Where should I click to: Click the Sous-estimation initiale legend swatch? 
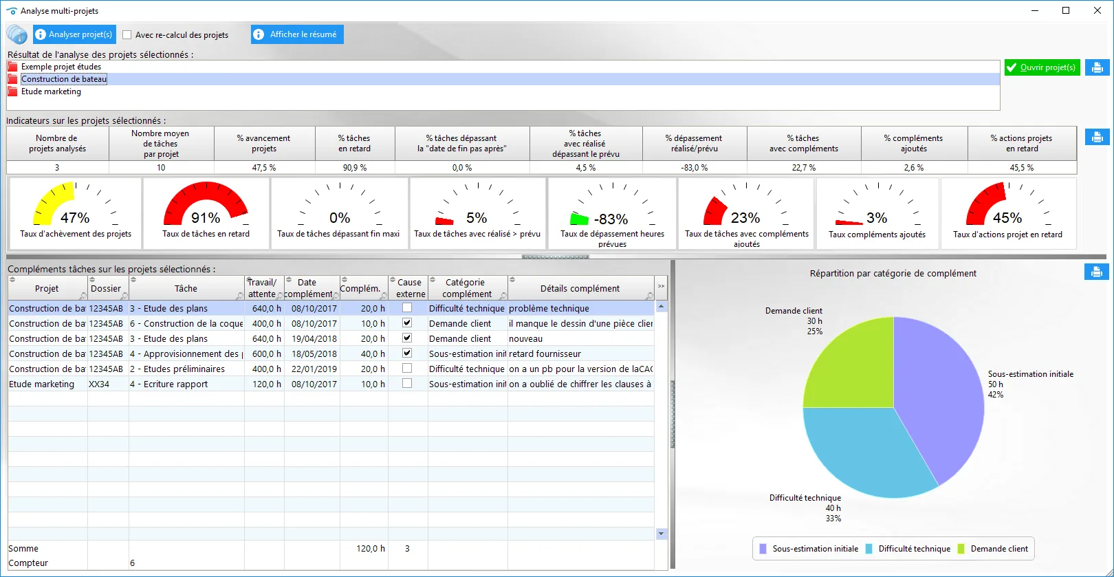(x=763, y=549)
